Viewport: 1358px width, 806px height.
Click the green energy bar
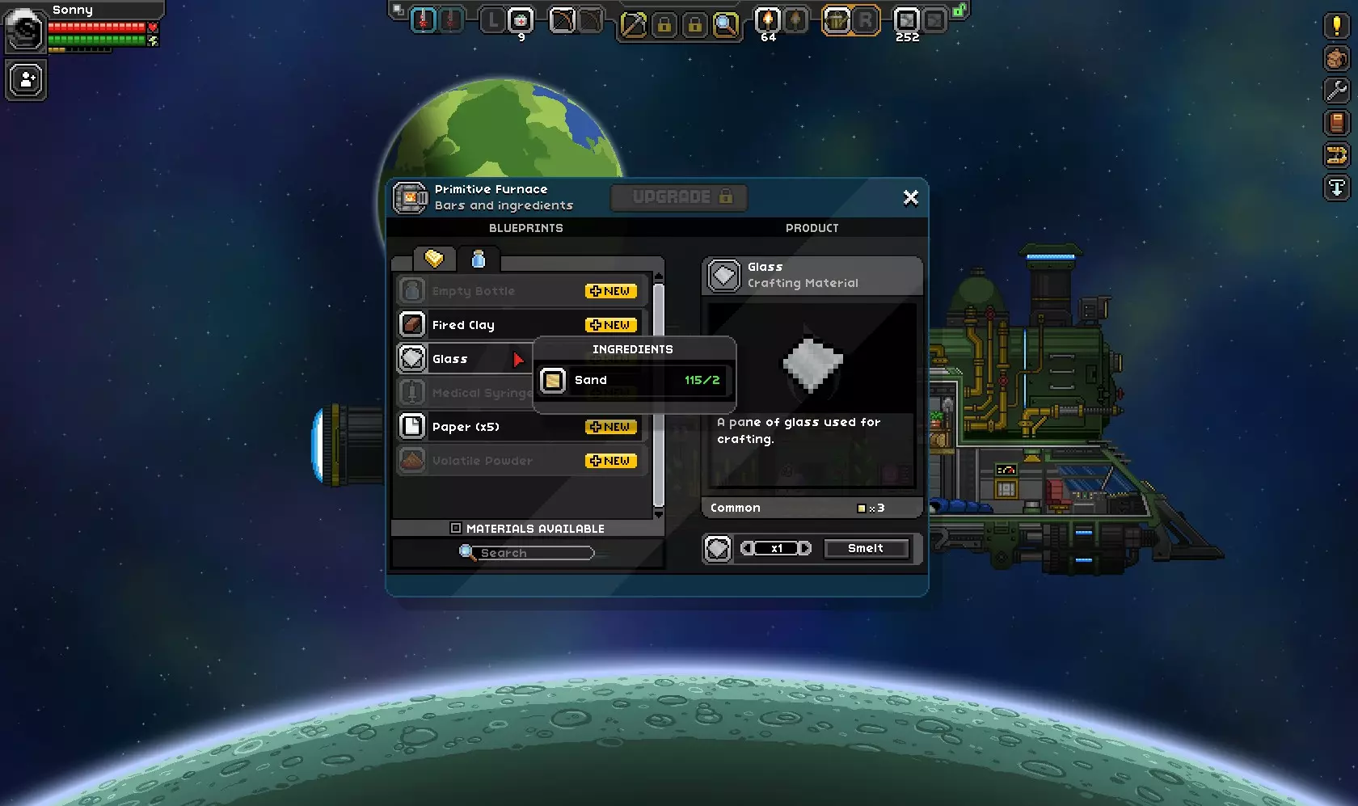point(97,40)
